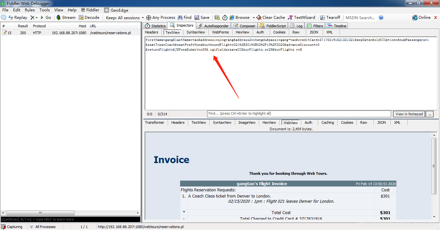Save sessions with the Save button
Image resolution: width=440 pixels, height=230 pixels.
(x=202, y=18)
